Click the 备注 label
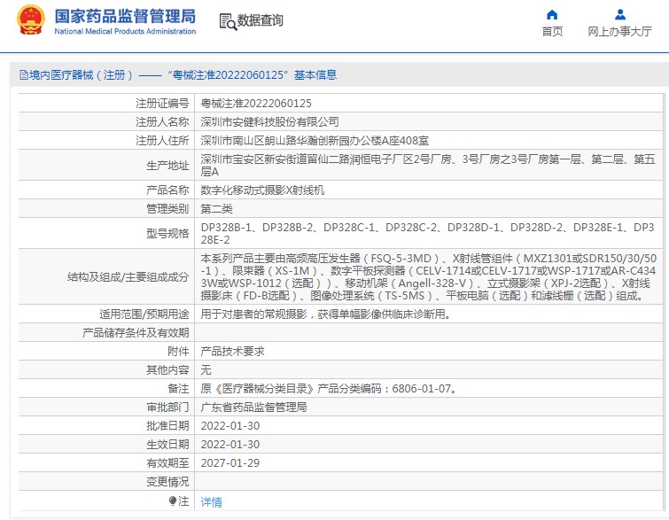Screen dimensions: 669x520 click(178, 389)
